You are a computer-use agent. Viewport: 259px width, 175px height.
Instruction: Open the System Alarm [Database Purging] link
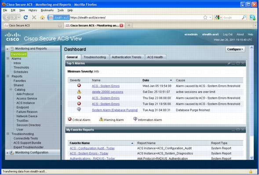click(x=115, y=110)
